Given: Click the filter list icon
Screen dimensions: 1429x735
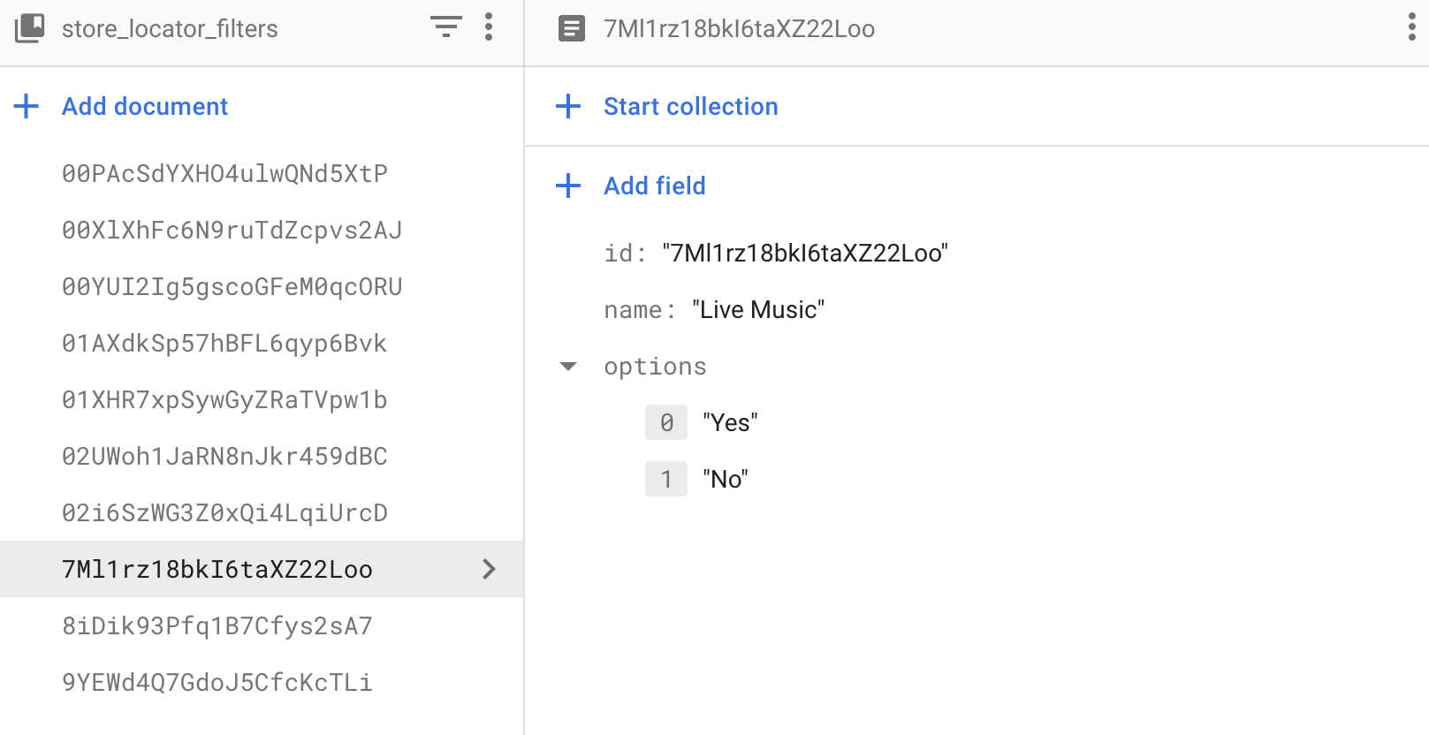Looking at the screenshot, I should [x=446, y=27].
